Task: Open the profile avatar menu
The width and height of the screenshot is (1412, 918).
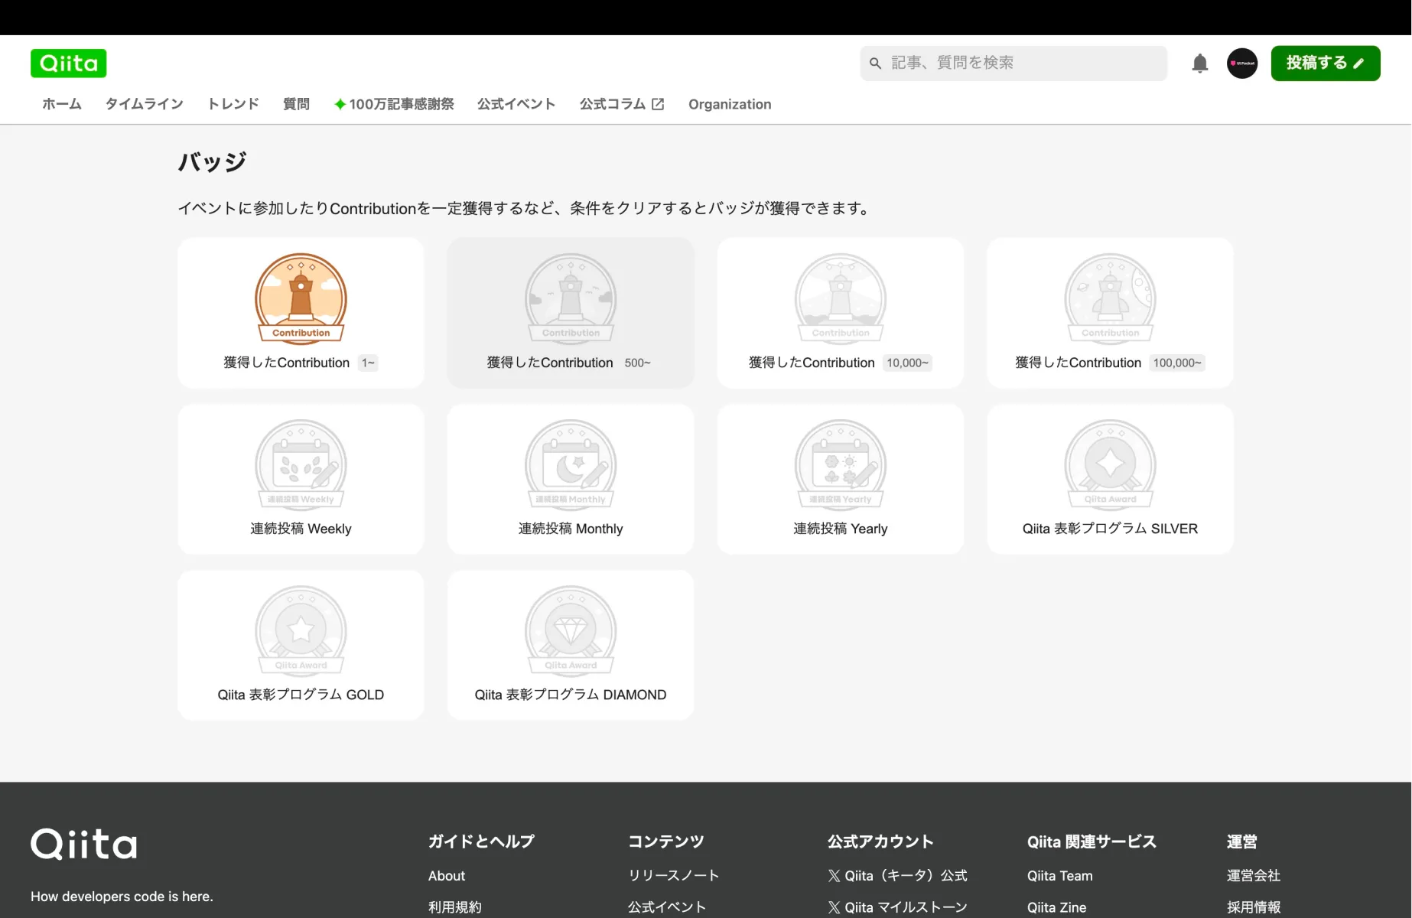Action: (x=1241, y=63)
